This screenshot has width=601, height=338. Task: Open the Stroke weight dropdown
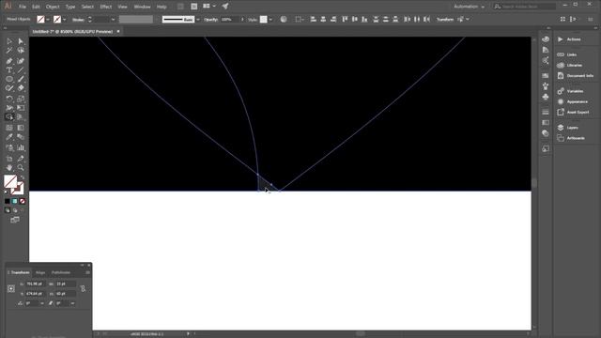coord(113,19)
